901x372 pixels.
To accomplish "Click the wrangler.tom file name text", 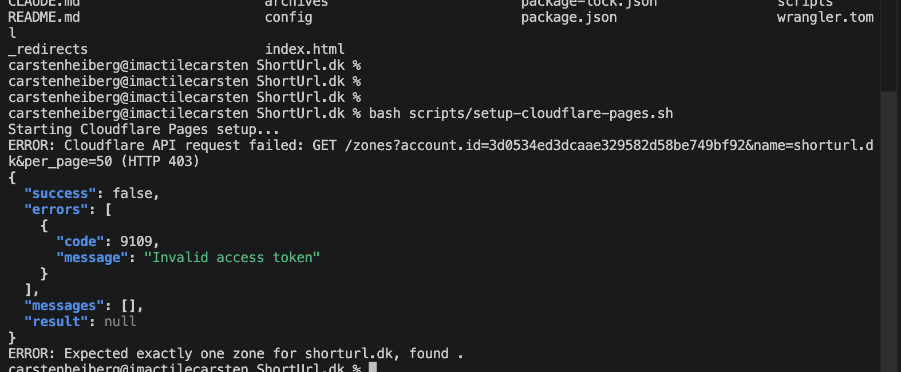I will point(825,17).
